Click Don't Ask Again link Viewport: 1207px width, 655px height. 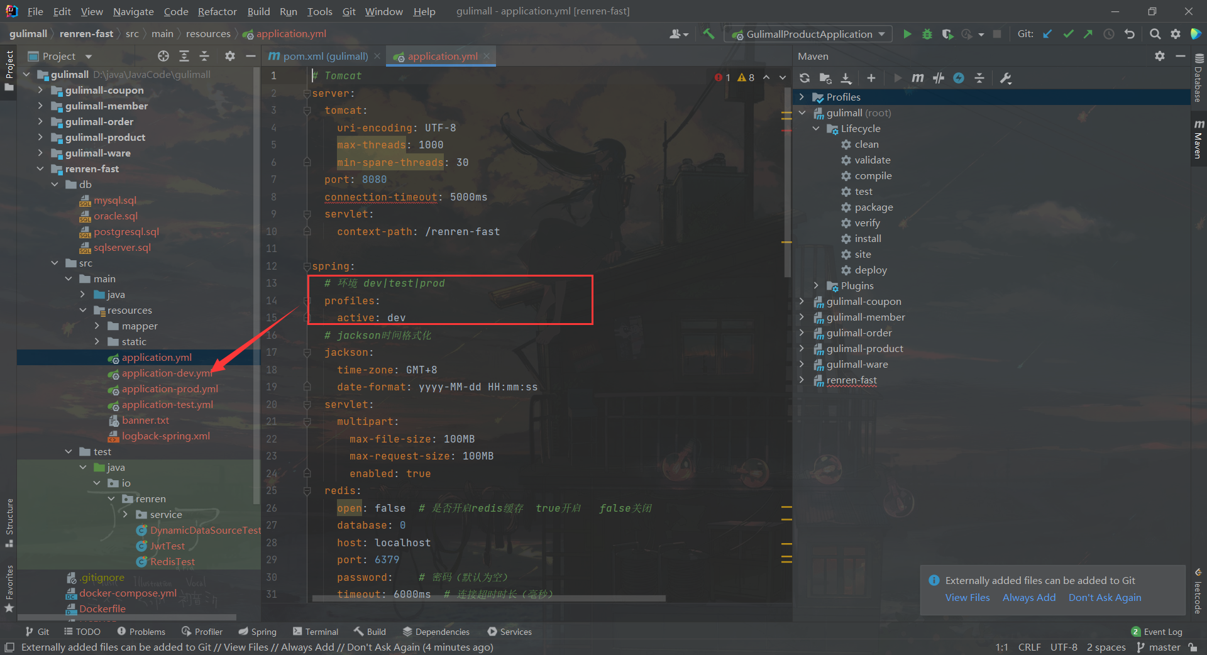point(1105,597)
